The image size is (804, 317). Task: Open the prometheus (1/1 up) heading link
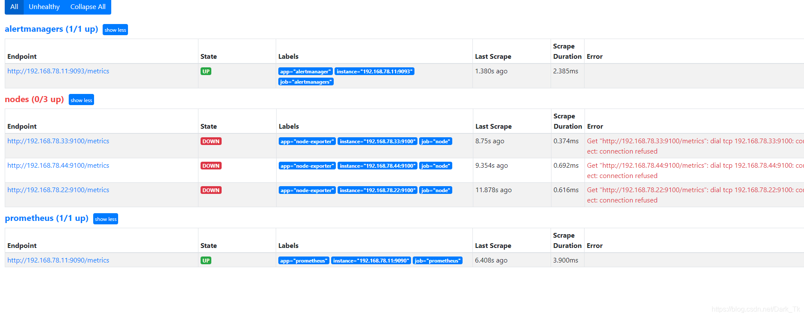pyautogui.click(x=46, y=218)
